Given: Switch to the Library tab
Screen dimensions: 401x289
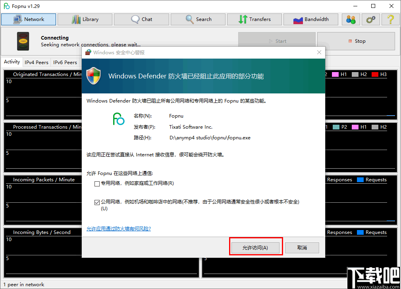Looking at the screenshot, I should [x=85, y=19].
